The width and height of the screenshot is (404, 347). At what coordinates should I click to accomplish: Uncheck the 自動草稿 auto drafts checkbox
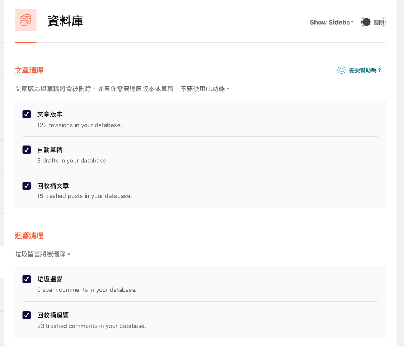(x=26, y=150)
